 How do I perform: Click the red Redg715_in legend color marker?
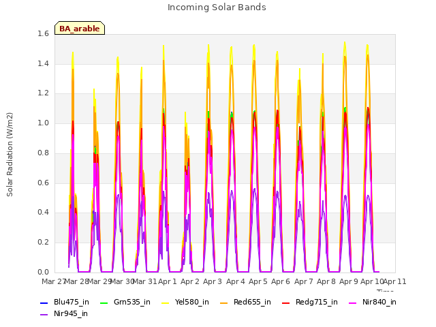286,302
